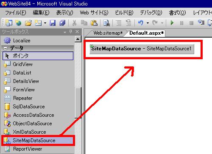Image resolution: width=212 pixels, height=154 pixels.
Task: Open the Add New Item dropdown arrow
Action: coord(45,23)
